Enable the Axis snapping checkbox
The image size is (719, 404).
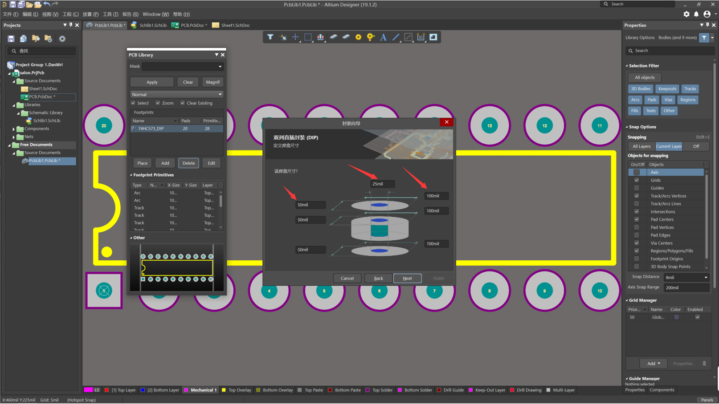click(637, 172)
